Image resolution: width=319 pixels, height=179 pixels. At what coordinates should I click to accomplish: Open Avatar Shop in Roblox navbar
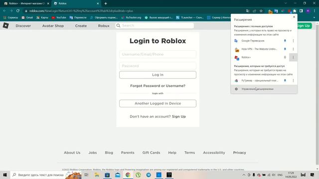click(x=53, y=26)
